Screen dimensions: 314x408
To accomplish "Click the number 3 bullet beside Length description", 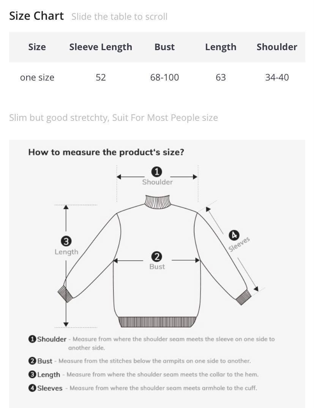I will 32,375.
